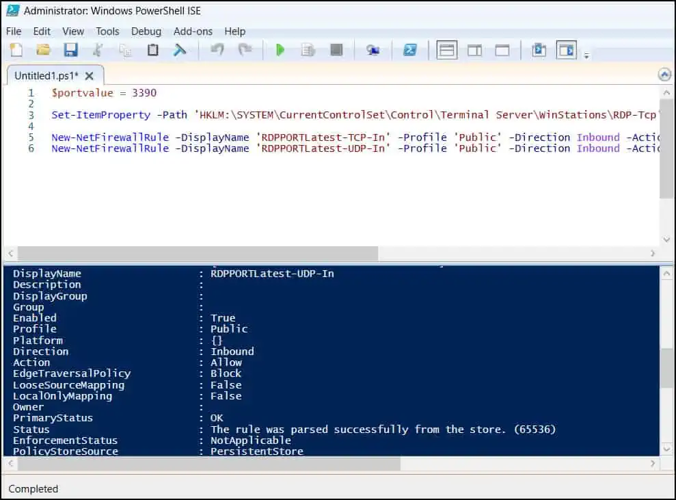Click the Clear Console Pane icon
This screenshot has height=500, width=676.
[180, 50]
